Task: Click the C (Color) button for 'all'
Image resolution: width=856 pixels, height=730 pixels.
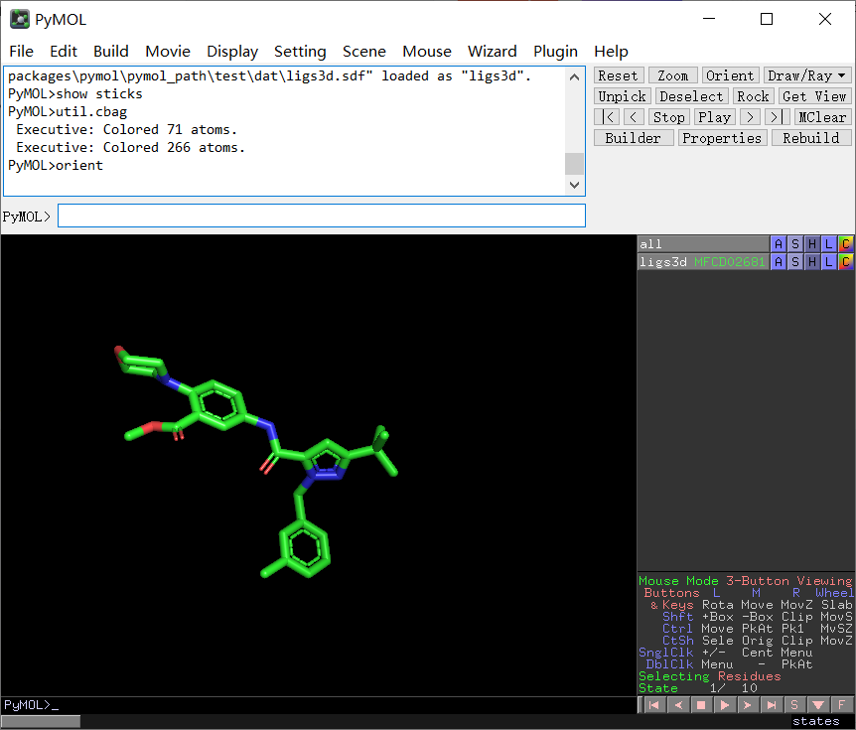Action: 846,244
